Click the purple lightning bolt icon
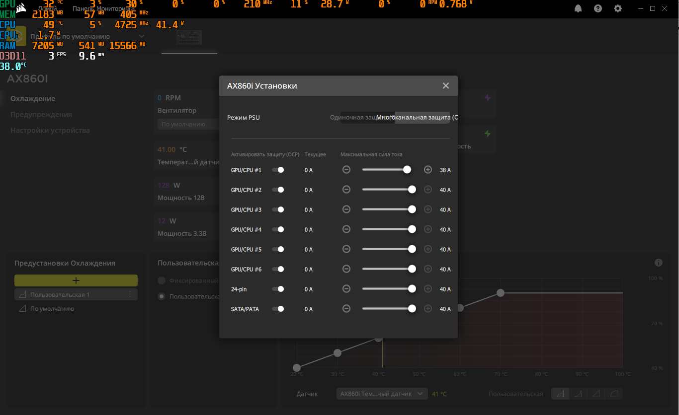The image size is (679, 415). (x=488, y=98)
